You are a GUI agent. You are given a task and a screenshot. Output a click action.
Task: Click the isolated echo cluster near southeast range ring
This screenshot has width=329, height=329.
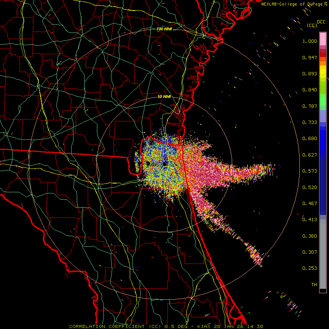(x=255, y=255)
